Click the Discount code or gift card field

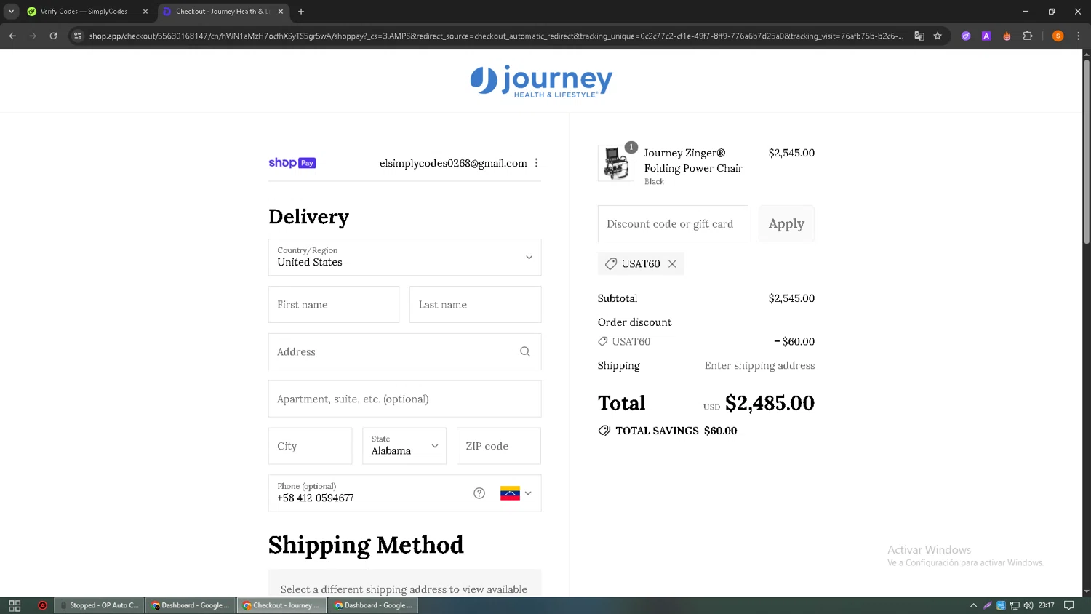(x=673, y=224)
